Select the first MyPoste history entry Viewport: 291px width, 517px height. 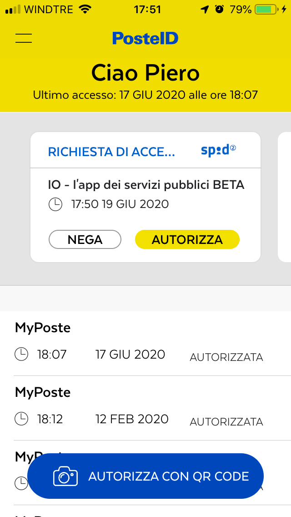coord(43,327)
